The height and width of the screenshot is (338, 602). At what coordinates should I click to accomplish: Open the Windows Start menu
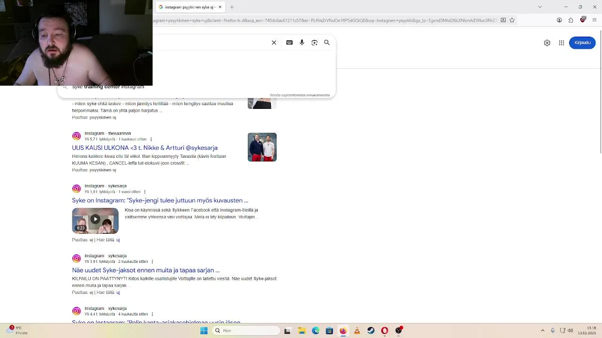[204, 330]
